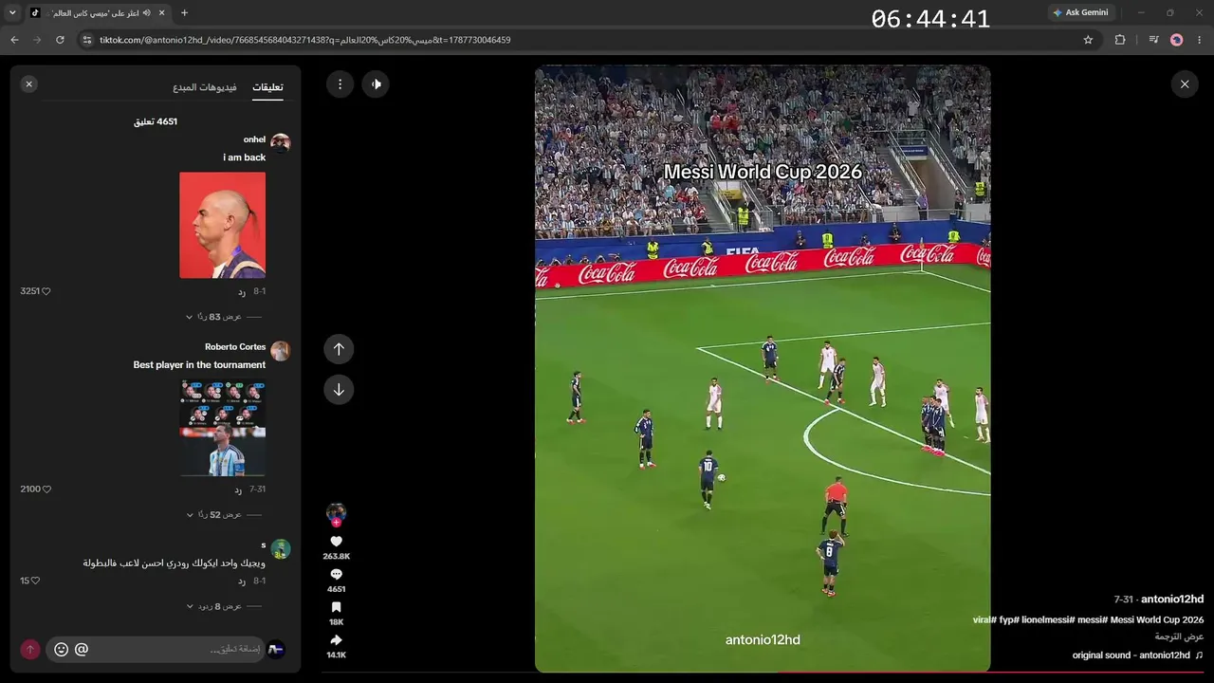Click the TikTok URL in the address bar
The height and width of the screenshot is (683, 1214).
point(305,40)
